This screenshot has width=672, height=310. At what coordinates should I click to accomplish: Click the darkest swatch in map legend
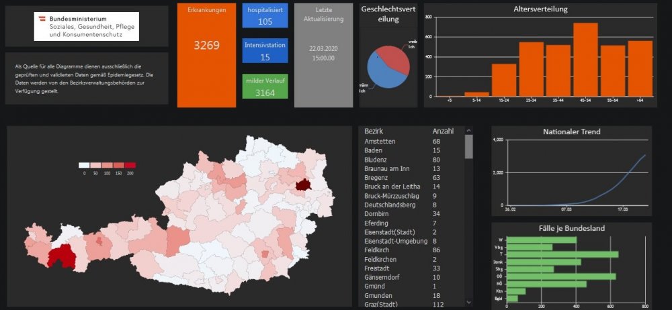[x=129, y=164]
